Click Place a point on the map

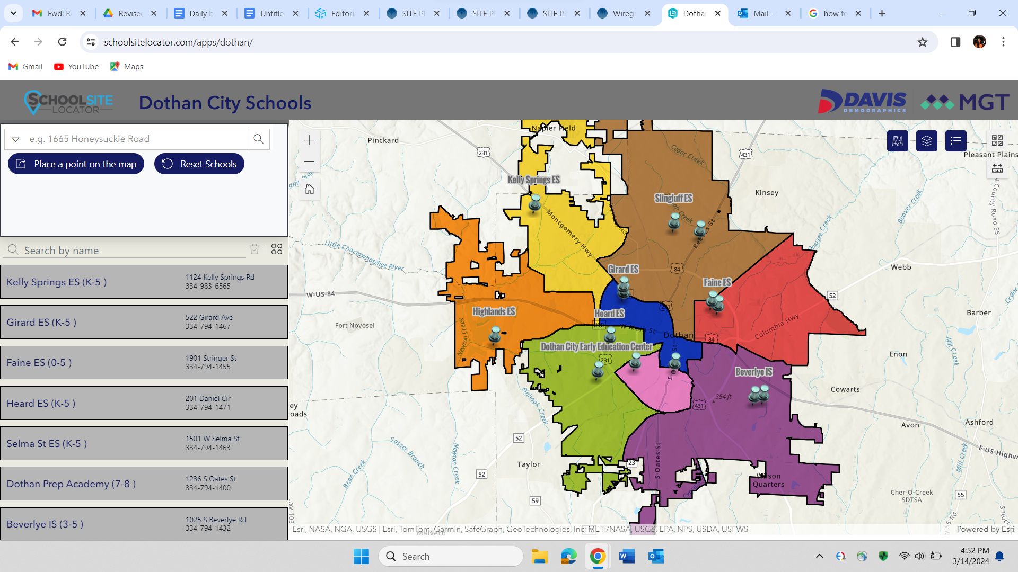pos(76,164)
